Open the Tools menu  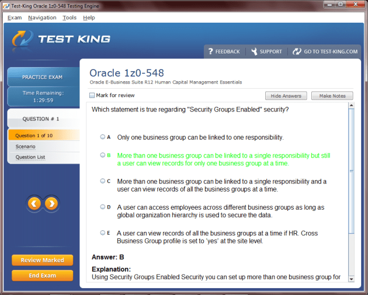(69, 18)
